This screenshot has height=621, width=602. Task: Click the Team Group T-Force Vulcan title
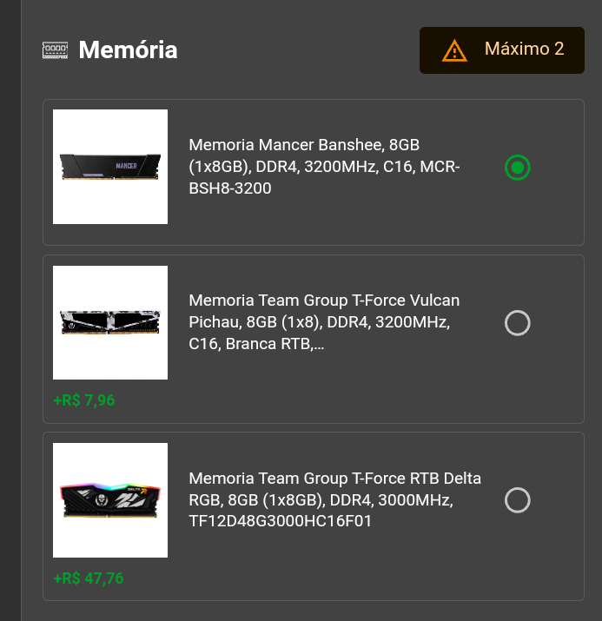tap(324, 322)
